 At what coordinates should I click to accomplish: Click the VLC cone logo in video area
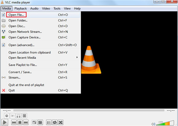90,60
